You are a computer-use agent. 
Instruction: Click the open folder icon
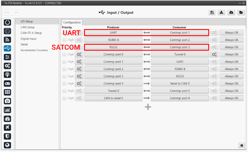coord(241,12)
